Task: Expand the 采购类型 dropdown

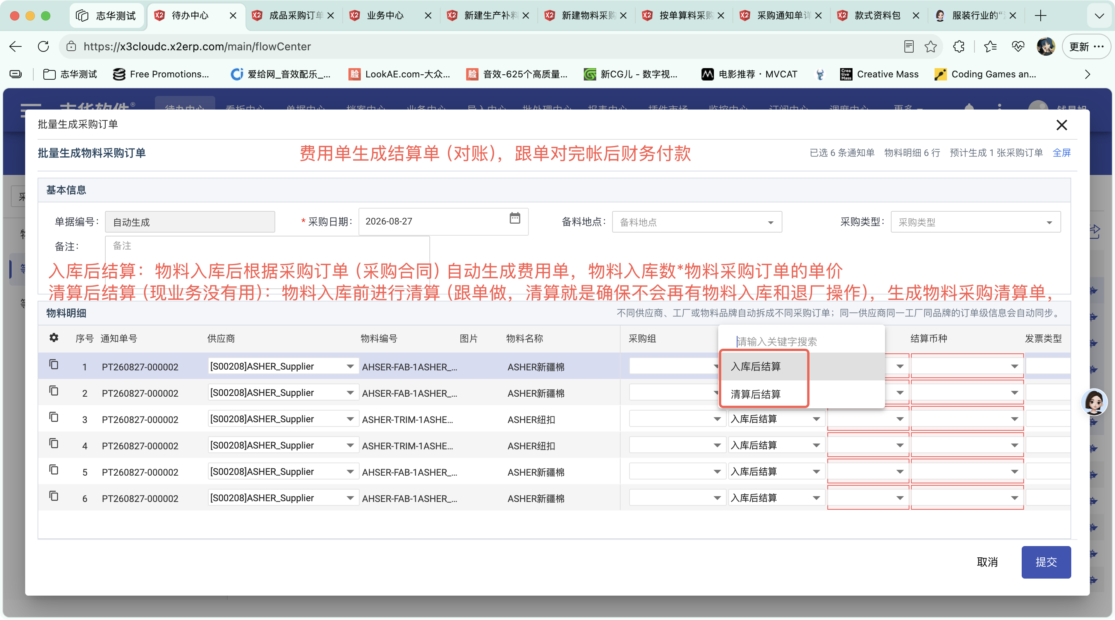Action: pyautogui.click(x=1049, y=223)
